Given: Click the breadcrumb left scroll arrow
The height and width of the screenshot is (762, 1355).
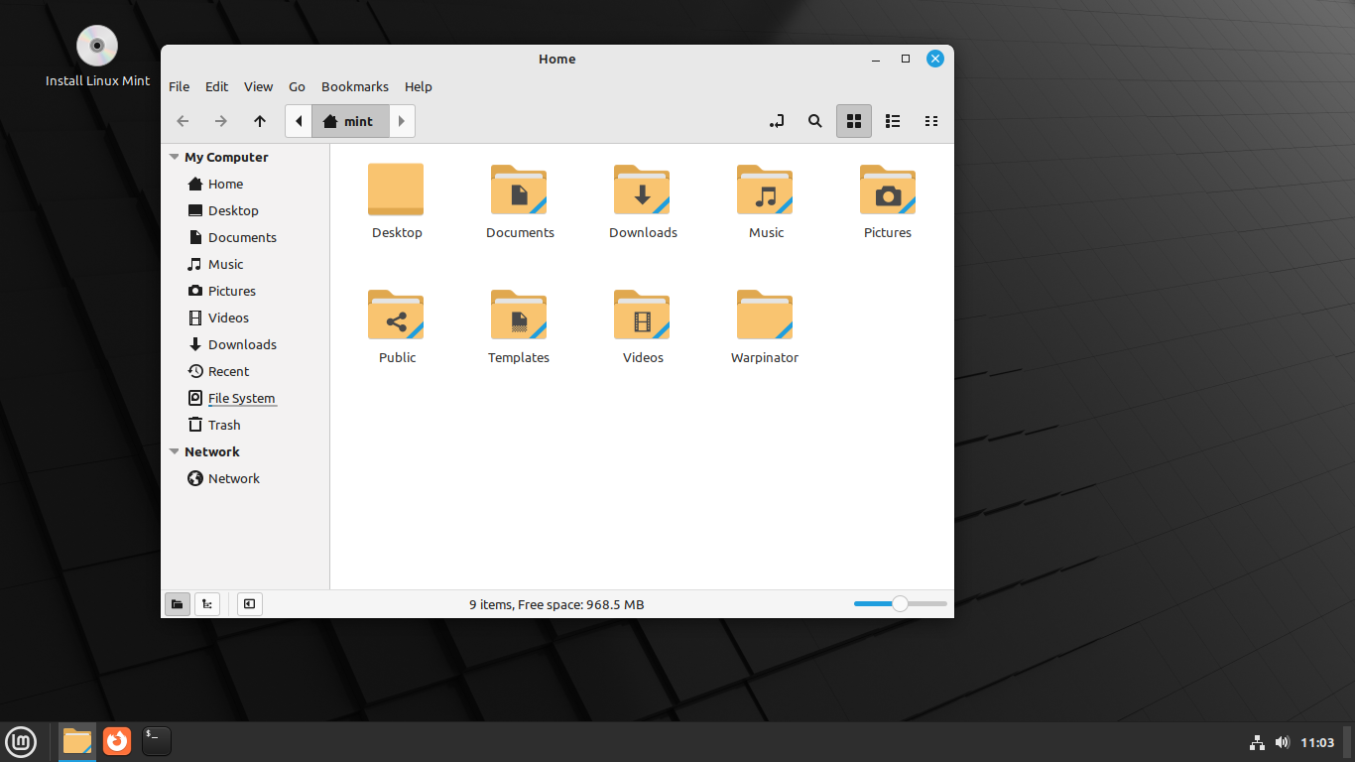Looking at the screenshot, I should 299,120.
